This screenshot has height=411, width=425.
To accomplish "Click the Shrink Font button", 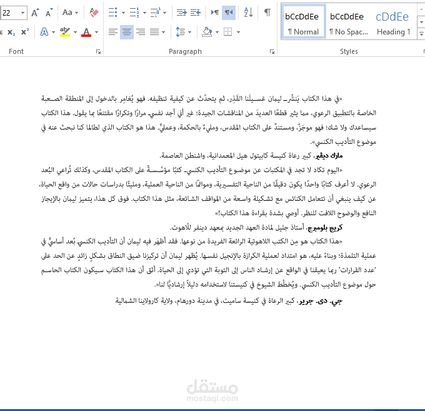I will click(49, 13).
